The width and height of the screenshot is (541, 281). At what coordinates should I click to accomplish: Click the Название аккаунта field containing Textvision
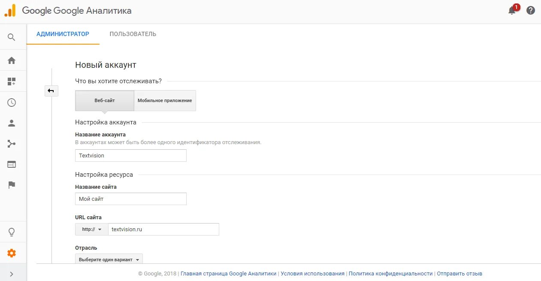(x=131, y=155)
